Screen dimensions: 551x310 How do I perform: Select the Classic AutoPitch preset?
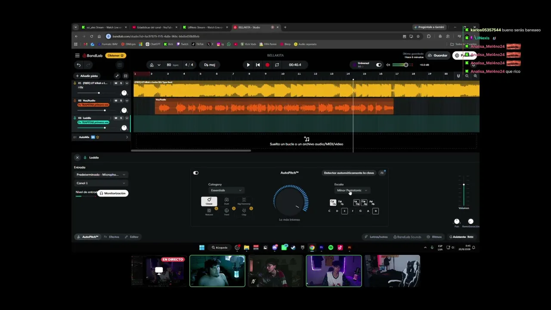coord(209,201)
